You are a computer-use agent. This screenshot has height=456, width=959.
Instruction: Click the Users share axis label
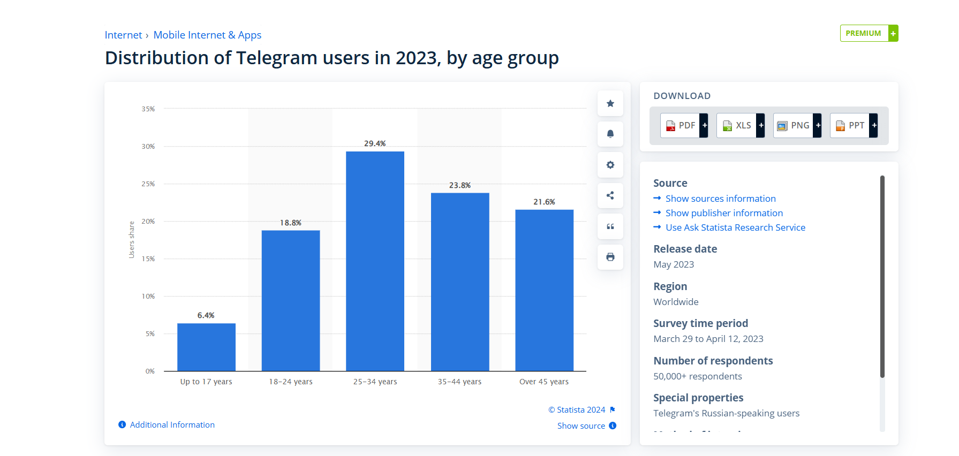[x=132, y=240]
